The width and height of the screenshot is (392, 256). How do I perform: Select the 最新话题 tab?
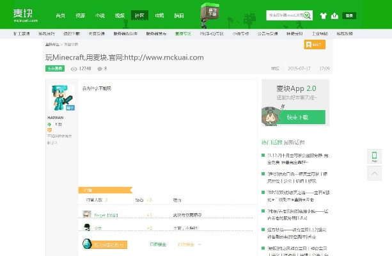[x=294, y=142]
